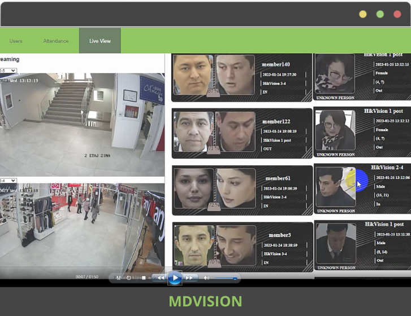Select the Live View tab
Viewport: 411px width, 316px height.
[x=100, y=41]
